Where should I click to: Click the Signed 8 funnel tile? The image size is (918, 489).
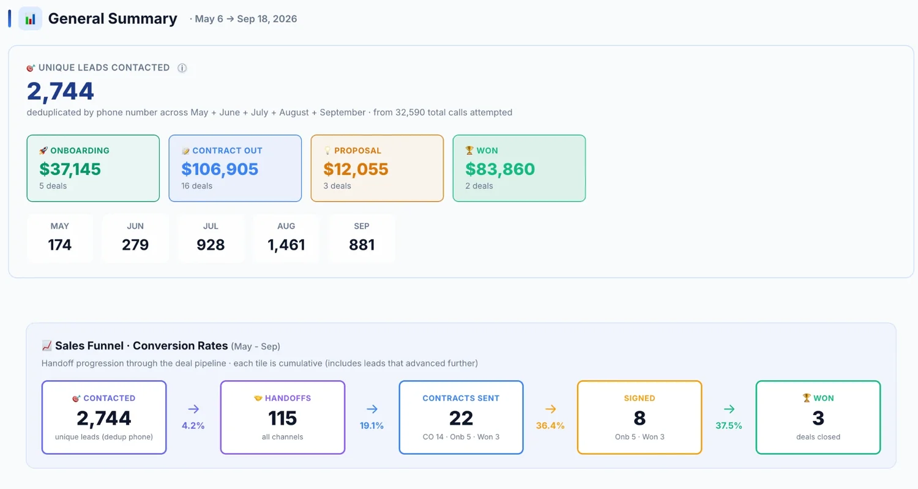(x=640, y=417)
